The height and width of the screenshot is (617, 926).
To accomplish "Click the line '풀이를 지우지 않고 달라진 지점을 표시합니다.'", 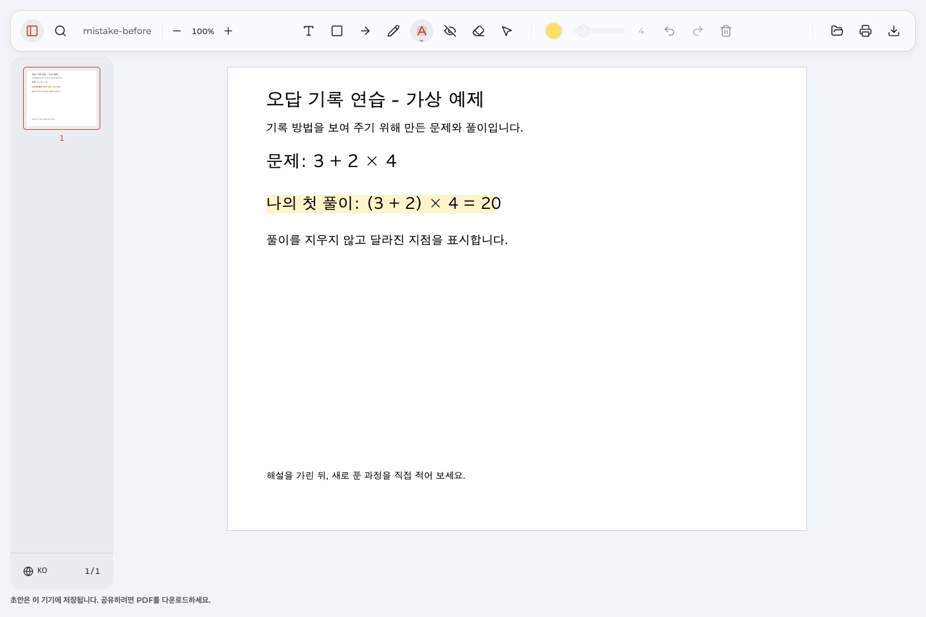I will (x=387, y=240).
